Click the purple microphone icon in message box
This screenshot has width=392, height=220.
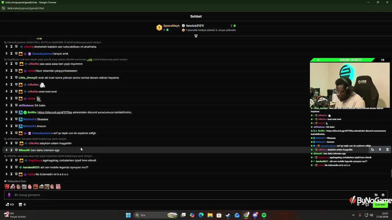tap(9, 195)
